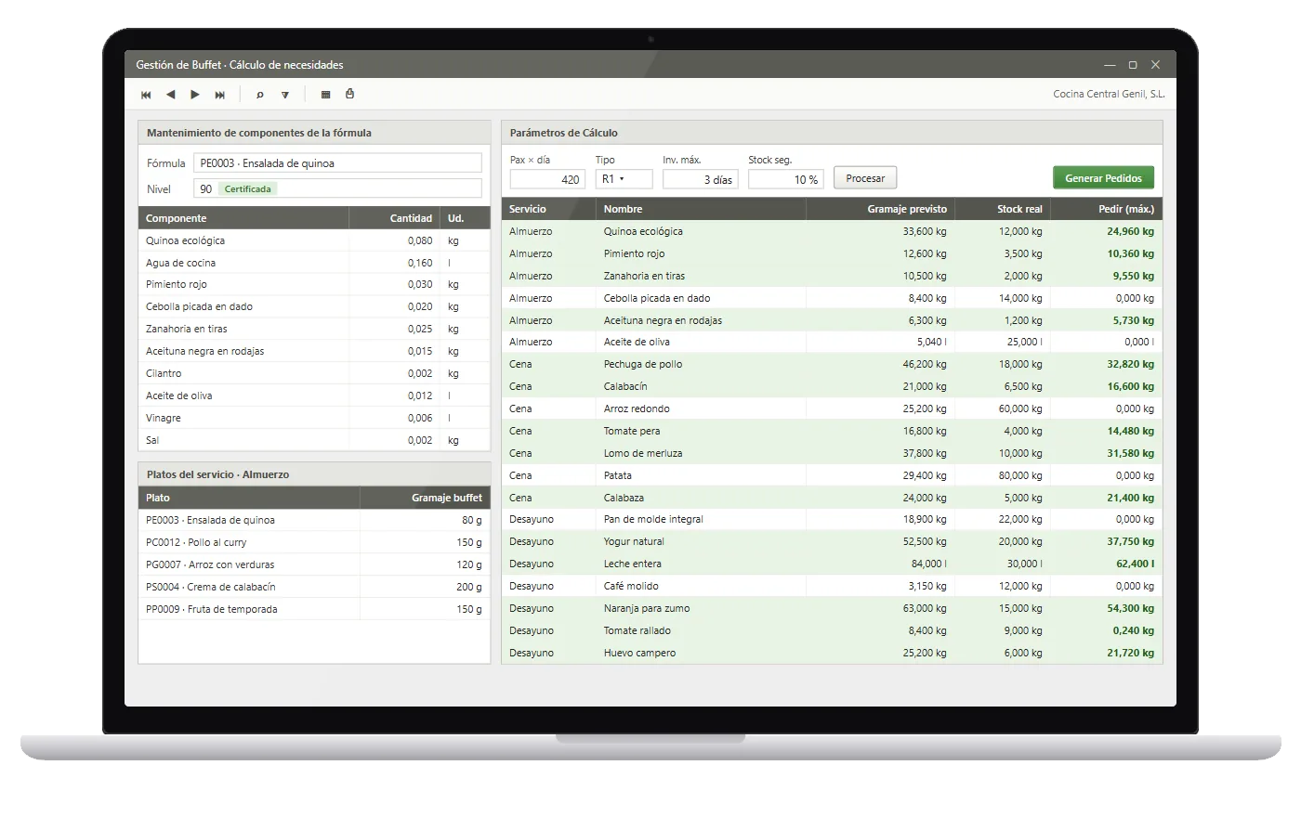Viewport: 1301px width, 817px height.
Task: Maximize the Gestión de Buffet window
Action: [1133, 65]
